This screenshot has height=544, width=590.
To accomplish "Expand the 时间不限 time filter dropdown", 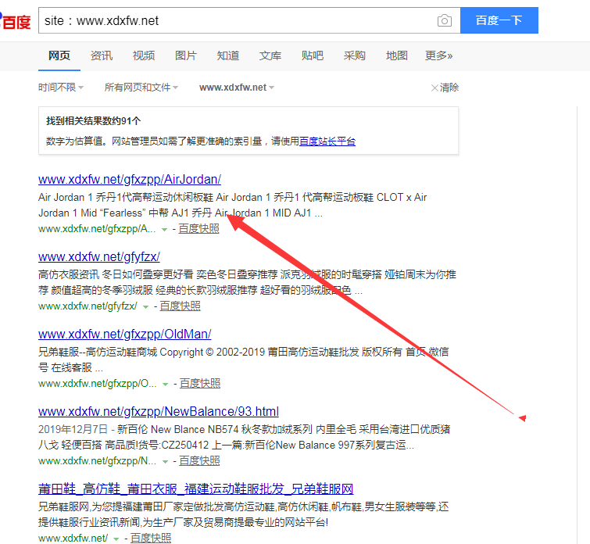I will pos(61,88).
